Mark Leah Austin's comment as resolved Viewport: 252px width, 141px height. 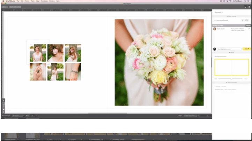tap(249, 29)
